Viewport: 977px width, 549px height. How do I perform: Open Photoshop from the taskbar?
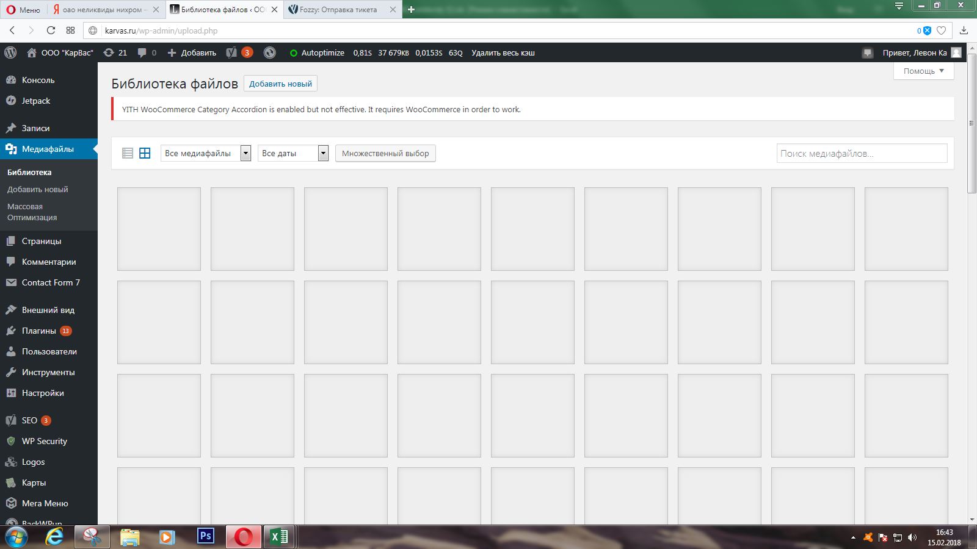pyautogui.click(x=206, y=536)
